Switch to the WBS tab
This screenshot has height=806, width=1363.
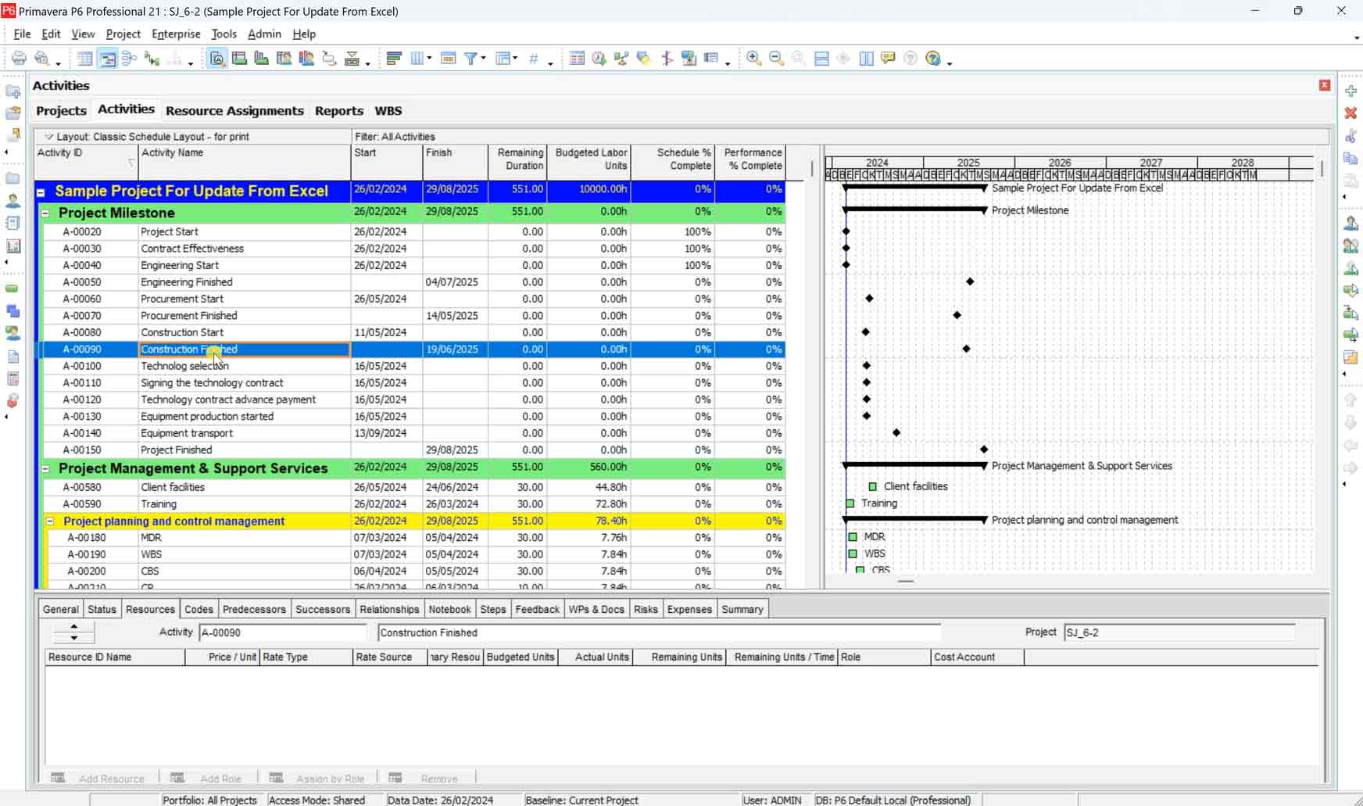click(388, 111)
